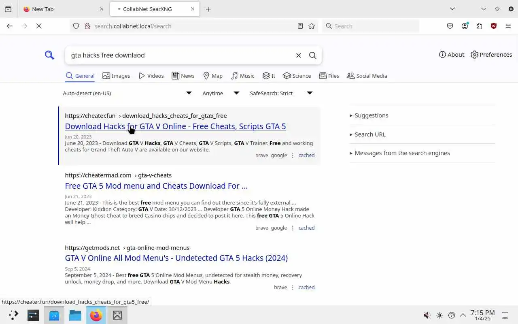Submit search with magnifier button
The height and width of the screenshot is (324, 518).
(312, 55)
